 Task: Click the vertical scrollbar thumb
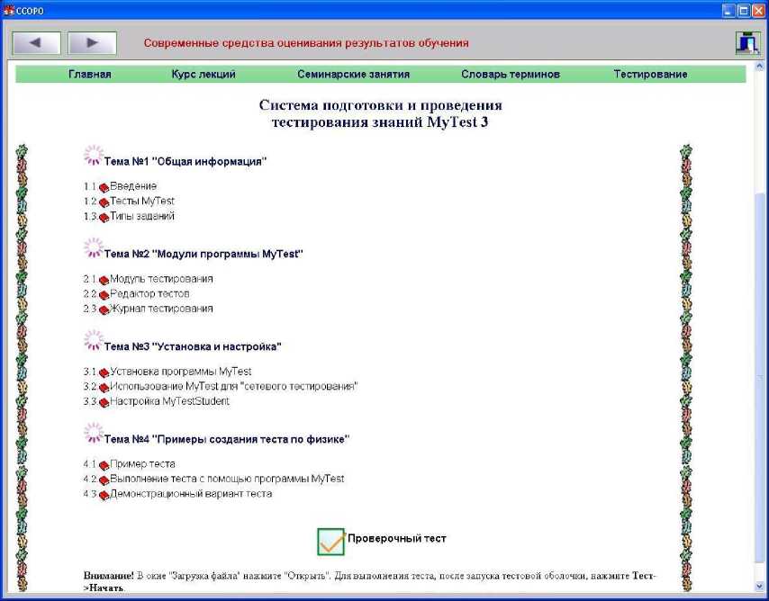(759, 376)
